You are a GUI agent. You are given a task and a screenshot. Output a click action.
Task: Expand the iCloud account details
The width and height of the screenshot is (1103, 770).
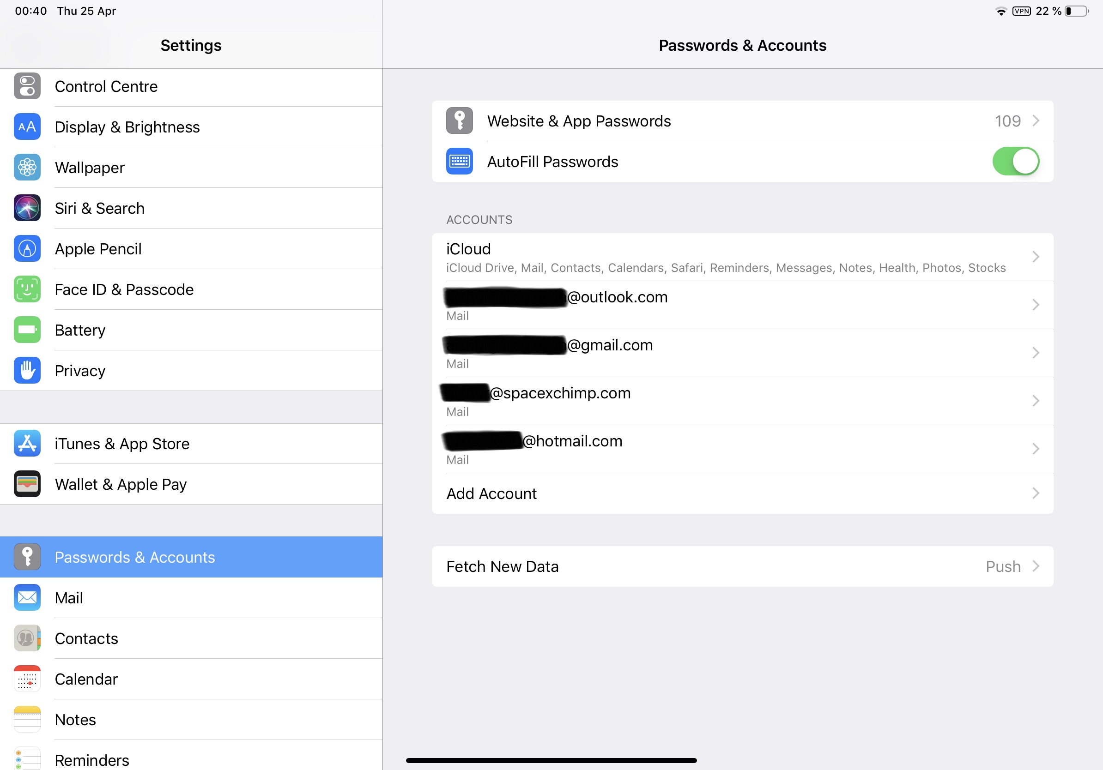(x=741, y=256)
